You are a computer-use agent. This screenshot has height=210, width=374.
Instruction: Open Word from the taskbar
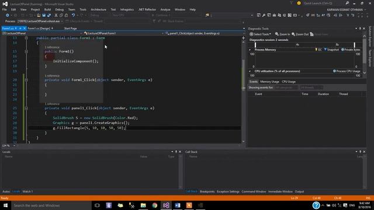[178, 205]
